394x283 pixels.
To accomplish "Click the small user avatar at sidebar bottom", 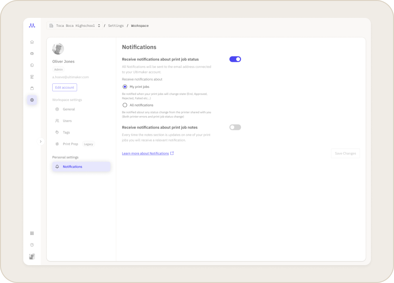I will pos(32,257).
